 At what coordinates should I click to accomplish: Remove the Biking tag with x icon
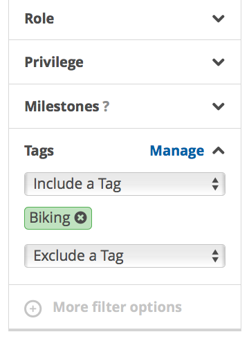coord(81,218)
